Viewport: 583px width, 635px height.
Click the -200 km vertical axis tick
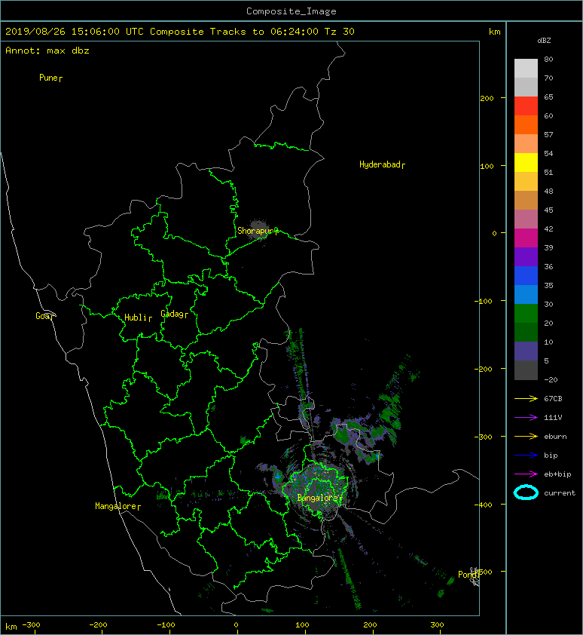tap(484, 369)
